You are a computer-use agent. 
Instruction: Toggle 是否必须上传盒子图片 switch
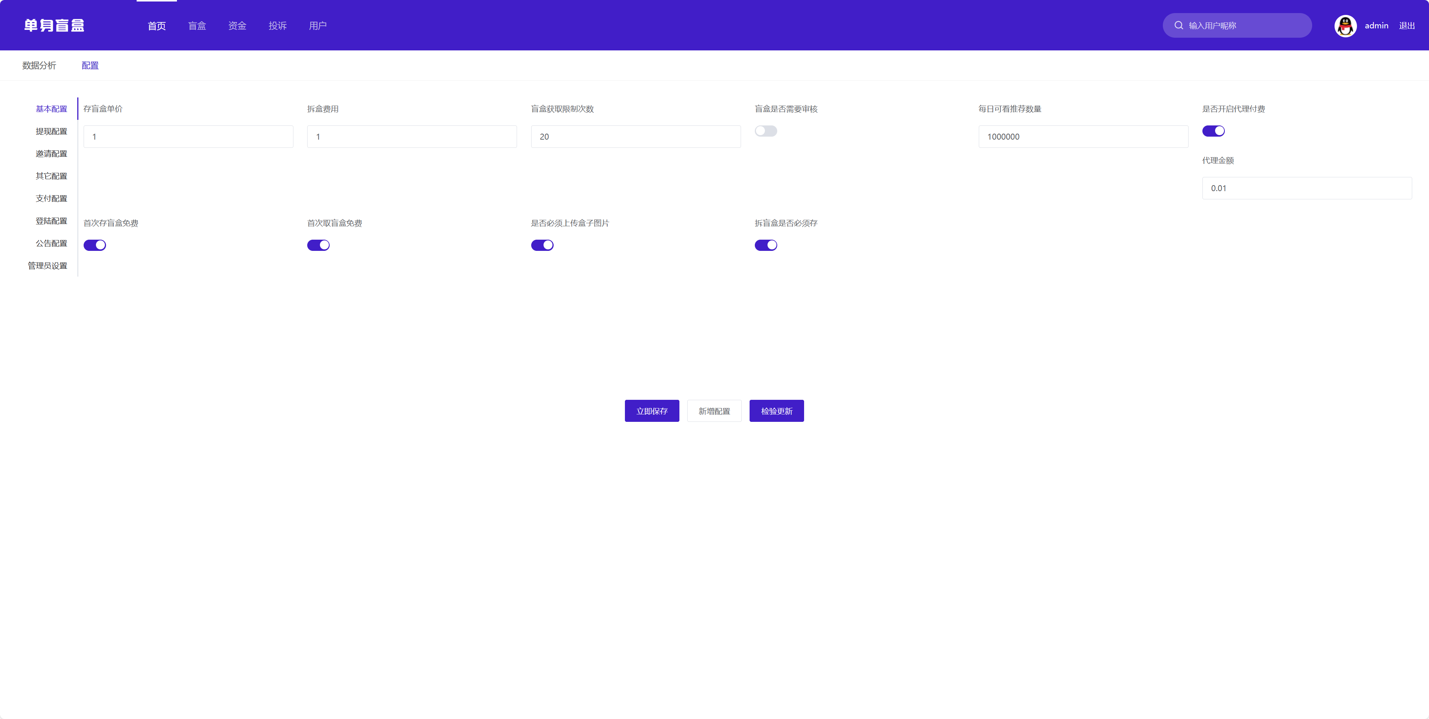(542, 245)
